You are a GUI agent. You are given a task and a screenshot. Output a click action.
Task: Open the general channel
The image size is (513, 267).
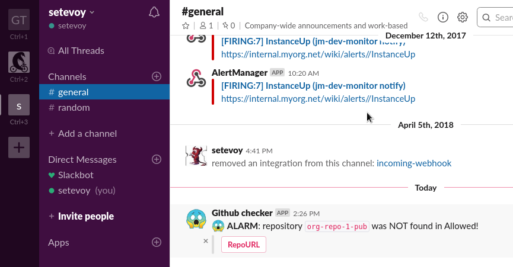[104, 92]
